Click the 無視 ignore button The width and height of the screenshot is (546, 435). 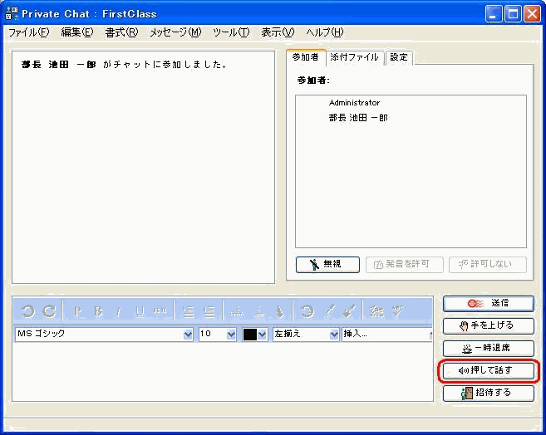[x=327, y=264]
